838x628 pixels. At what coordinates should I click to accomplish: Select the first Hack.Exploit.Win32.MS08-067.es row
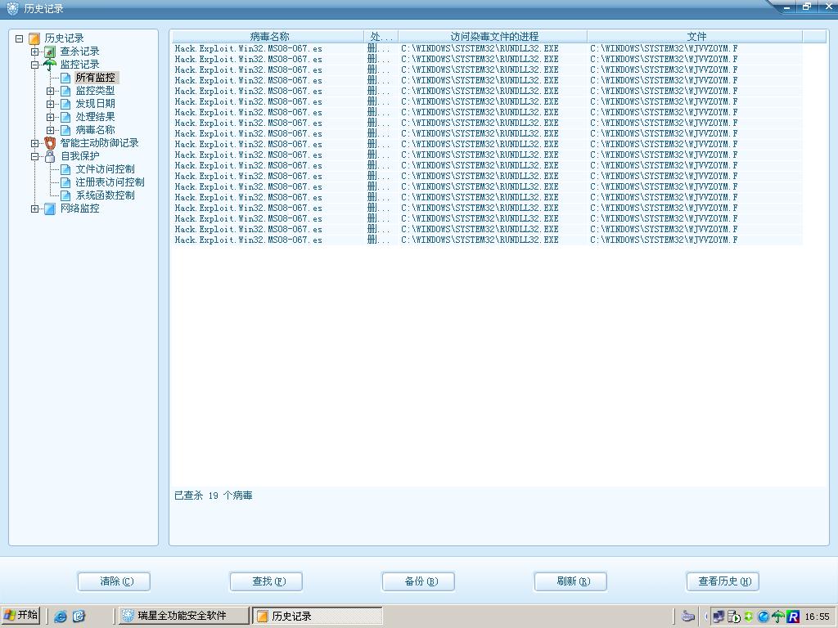pyautogui.click(x=487, y=48)
